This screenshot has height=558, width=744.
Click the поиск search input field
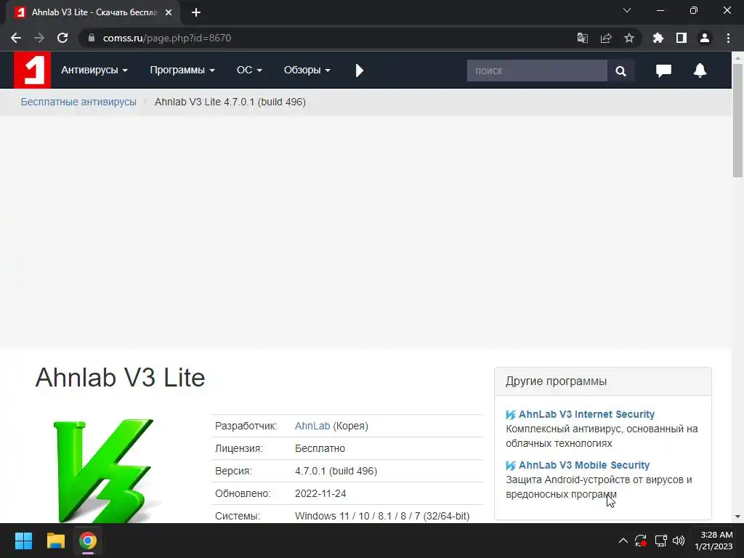click(537, 70)
